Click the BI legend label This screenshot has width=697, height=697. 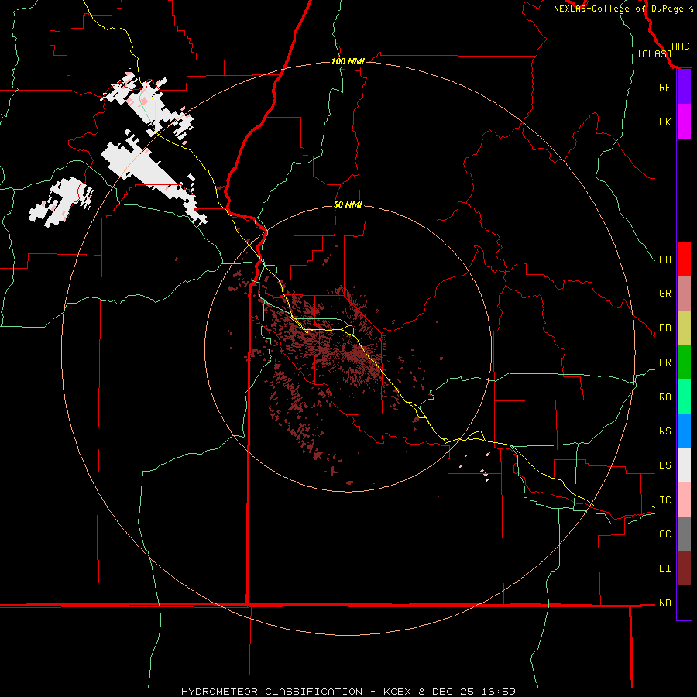(664, 568)
